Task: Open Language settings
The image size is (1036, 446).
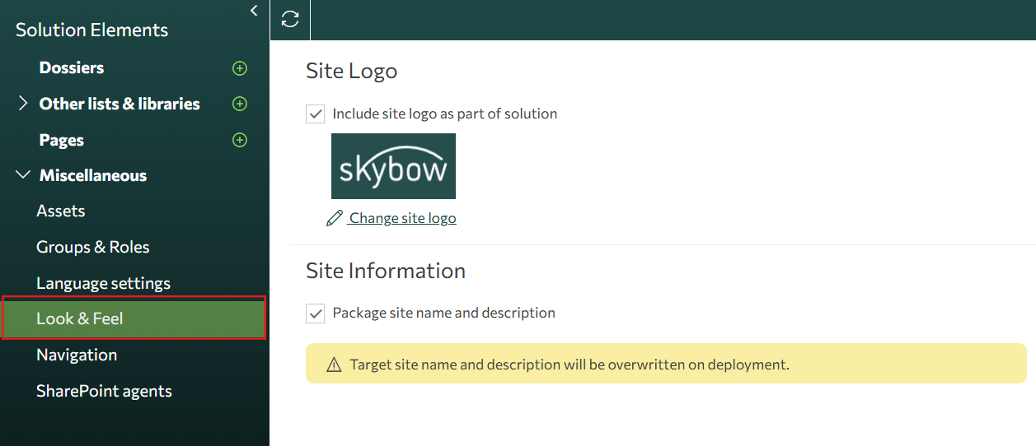Action: coord(103,283)
